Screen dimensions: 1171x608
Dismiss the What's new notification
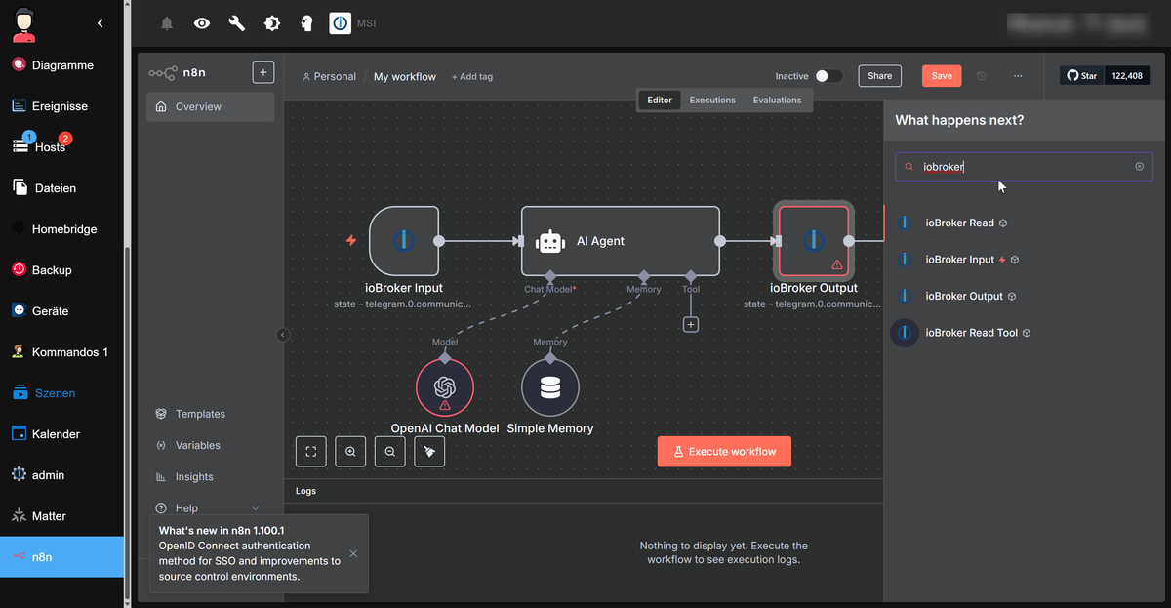353,553
